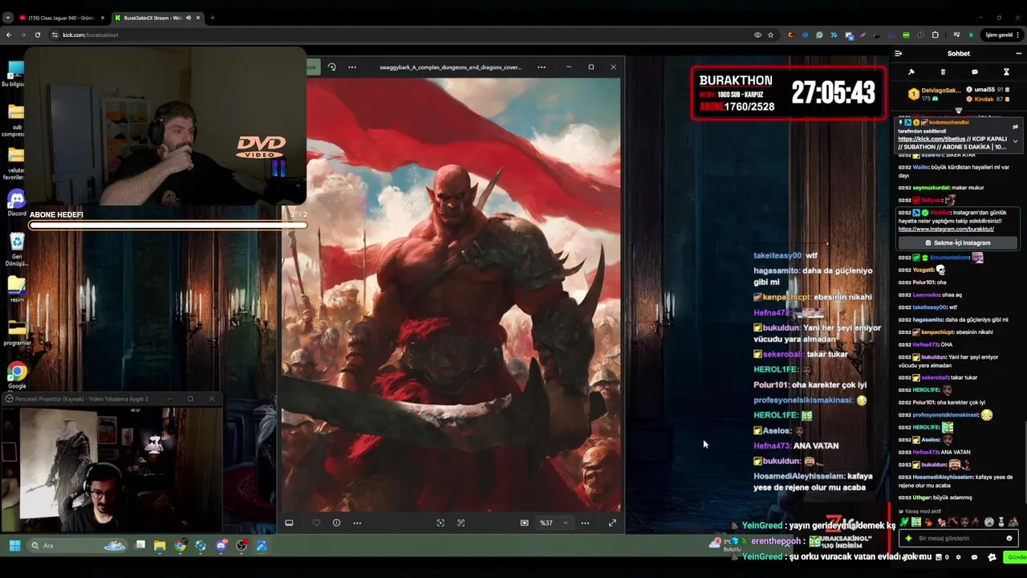This screenshot has height=578, width=1027.
Task: Show image info in photo viewer
Action: click(x=336, y=523)
